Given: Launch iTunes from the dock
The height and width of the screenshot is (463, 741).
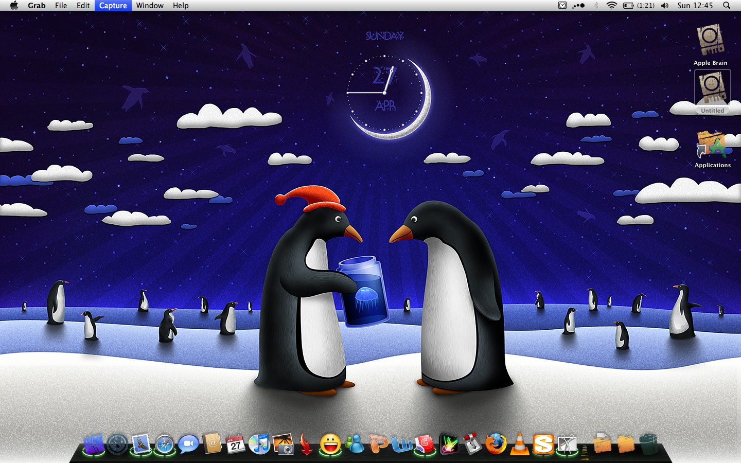Looking at the screenshot, I should pyautogui.click(x=259, y=443).
